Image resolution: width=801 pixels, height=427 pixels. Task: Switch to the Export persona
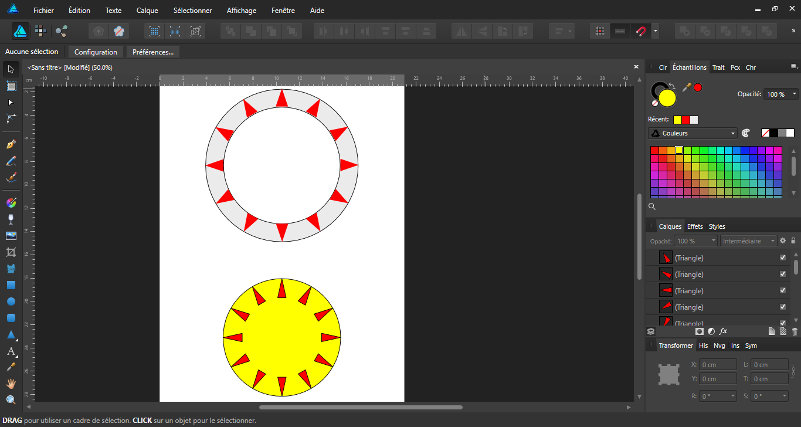[x=61, y=31]
